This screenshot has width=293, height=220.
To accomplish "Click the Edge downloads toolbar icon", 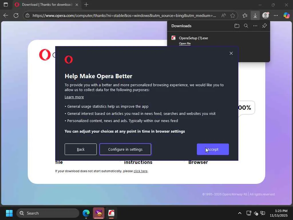I will [x=255, y=15].
